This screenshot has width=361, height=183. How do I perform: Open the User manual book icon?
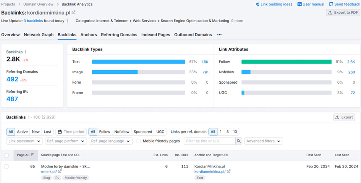tap(299, 4)
